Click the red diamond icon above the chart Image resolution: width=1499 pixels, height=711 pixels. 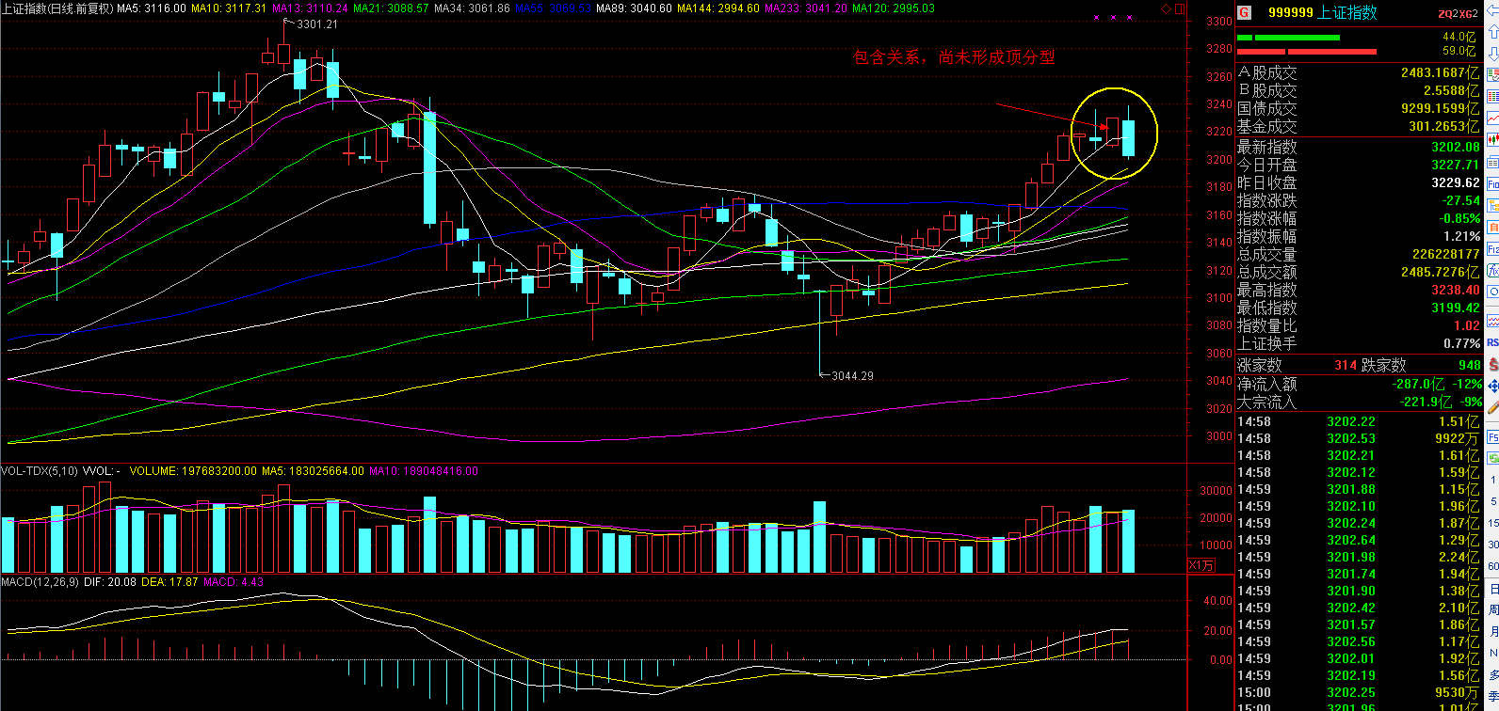1167,8
